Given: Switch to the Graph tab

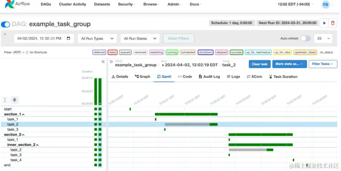Looking at the screenshot, I should point(143,77).
